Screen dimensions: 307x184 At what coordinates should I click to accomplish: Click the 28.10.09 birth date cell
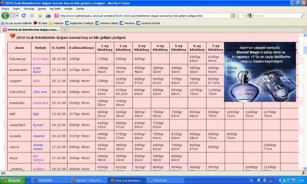[59, 59]
